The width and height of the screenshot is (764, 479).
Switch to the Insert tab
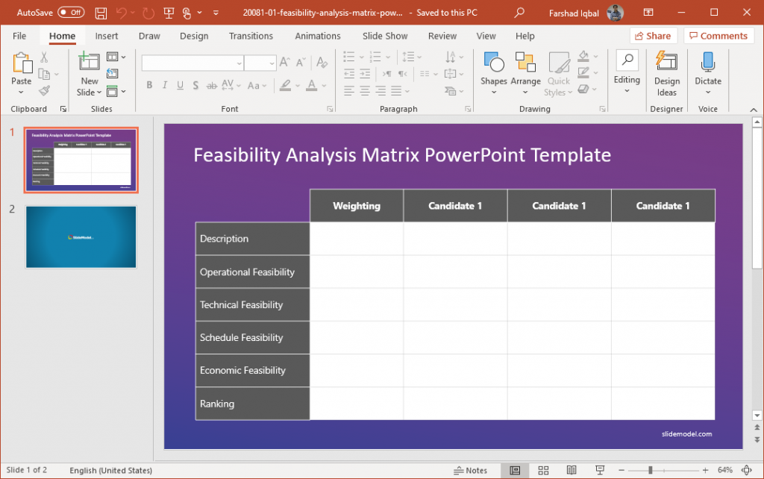(x=107, y=35)
